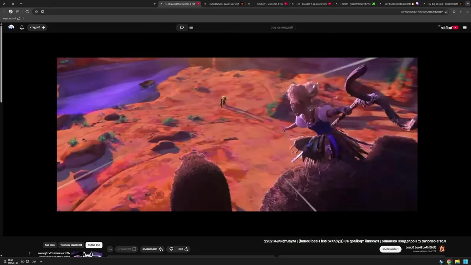This screenshot has height=265, width=471.
Task: Select the Все видео chip
Action: tap(94, 245)
